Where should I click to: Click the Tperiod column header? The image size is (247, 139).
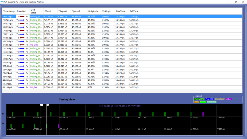pos(79,11)
